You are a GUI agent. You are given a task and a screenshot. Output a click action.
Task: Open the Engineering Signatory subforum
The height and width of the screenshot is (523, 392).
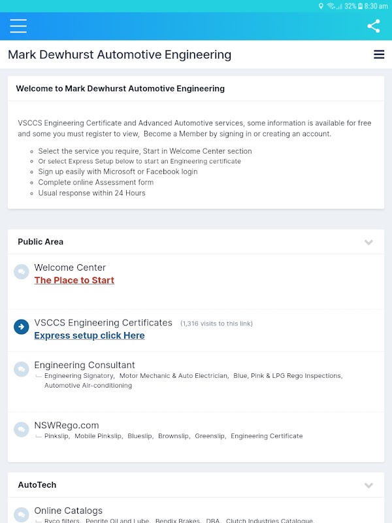point(79,376)
